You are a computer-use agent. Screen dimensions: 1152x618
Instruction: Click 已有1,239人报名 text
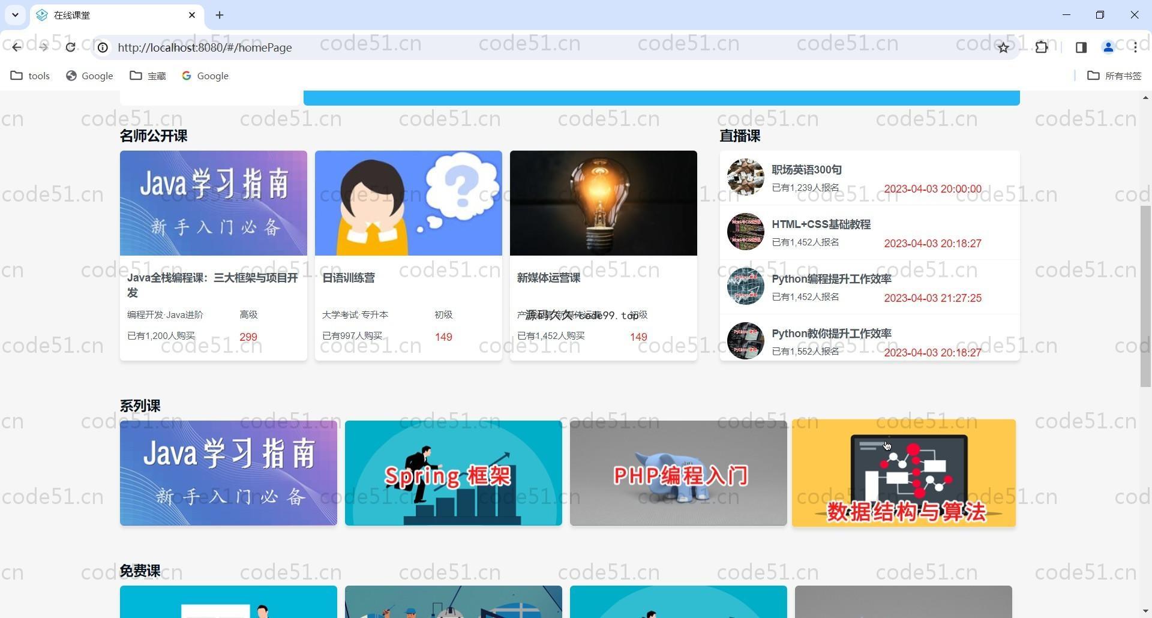805,188
